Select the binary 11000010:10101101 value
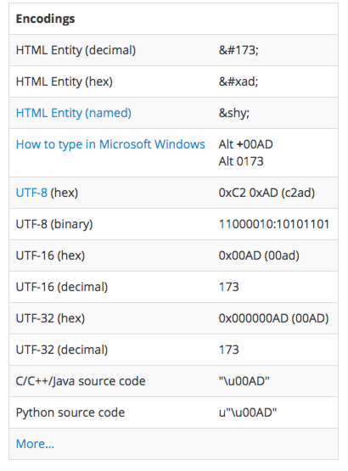Screen dimensions: 348x471 pyautogui.click(x=274, y=224)
